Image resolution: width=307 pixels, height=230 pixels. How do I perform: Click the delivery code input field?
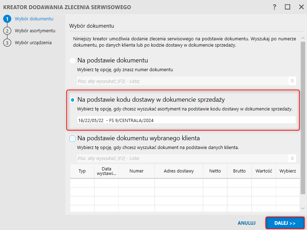click(186, 120)
